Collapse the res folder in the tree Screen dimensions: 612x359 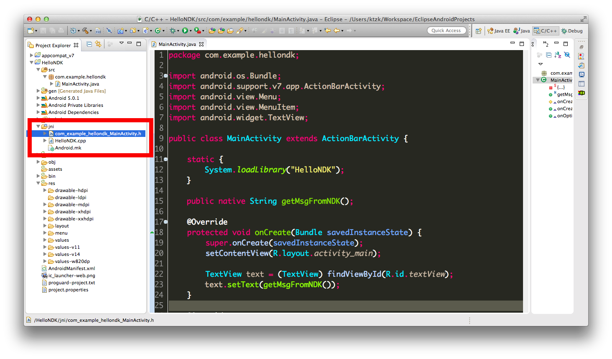[38, 183]
